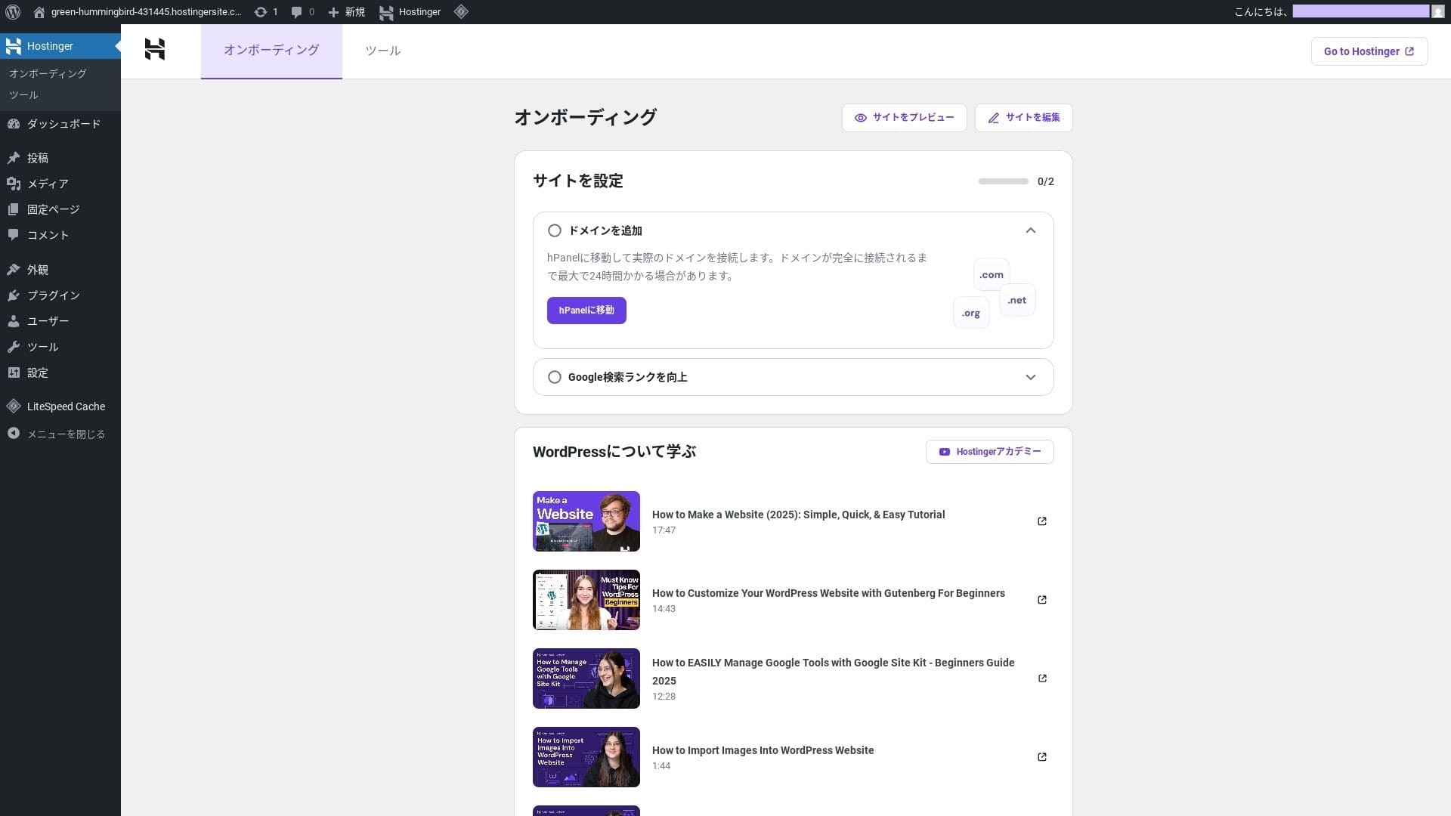
Task: Click the メニューを閉じる collapse arrow icon
Action: [14, 434]
